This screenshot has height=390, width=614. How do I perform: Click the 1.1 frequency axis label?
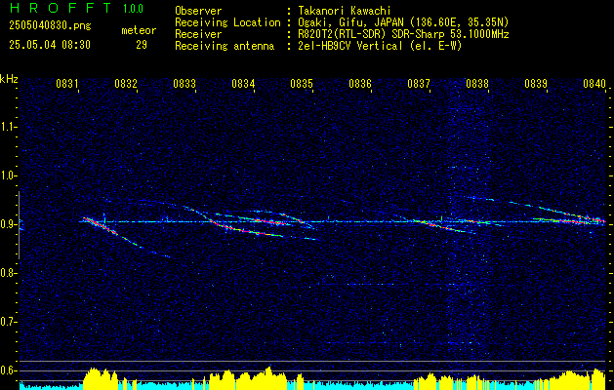pos(8,127)
